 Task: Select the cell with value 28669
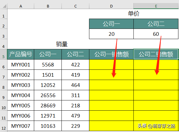[x=48, y=106]
